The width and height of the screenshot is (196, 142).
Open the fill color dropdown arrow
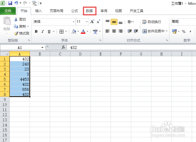(78, 31)
